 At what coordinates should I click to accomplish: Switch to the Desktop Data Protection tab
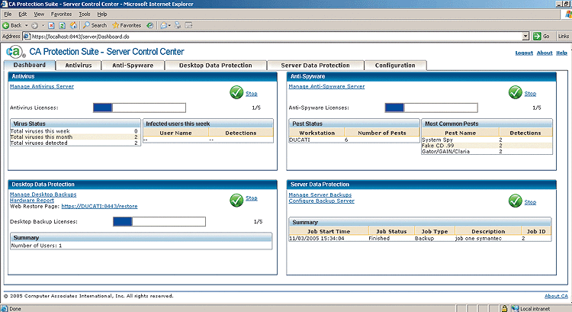tap(216, 66)
